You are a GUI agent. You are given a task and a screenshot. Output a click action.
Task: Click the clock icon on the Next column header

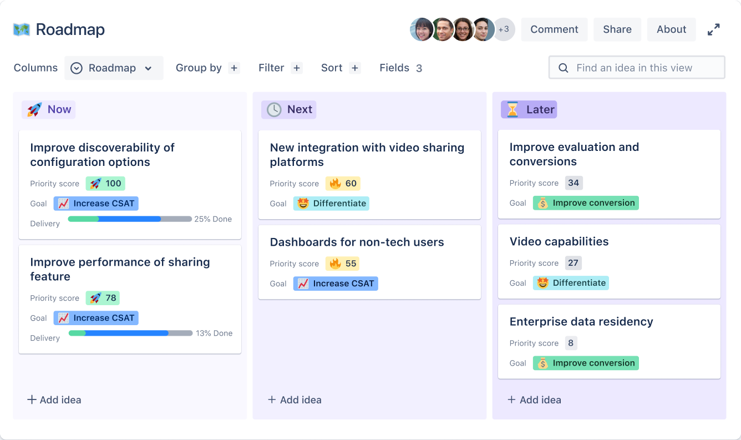(x=273, y=109)
